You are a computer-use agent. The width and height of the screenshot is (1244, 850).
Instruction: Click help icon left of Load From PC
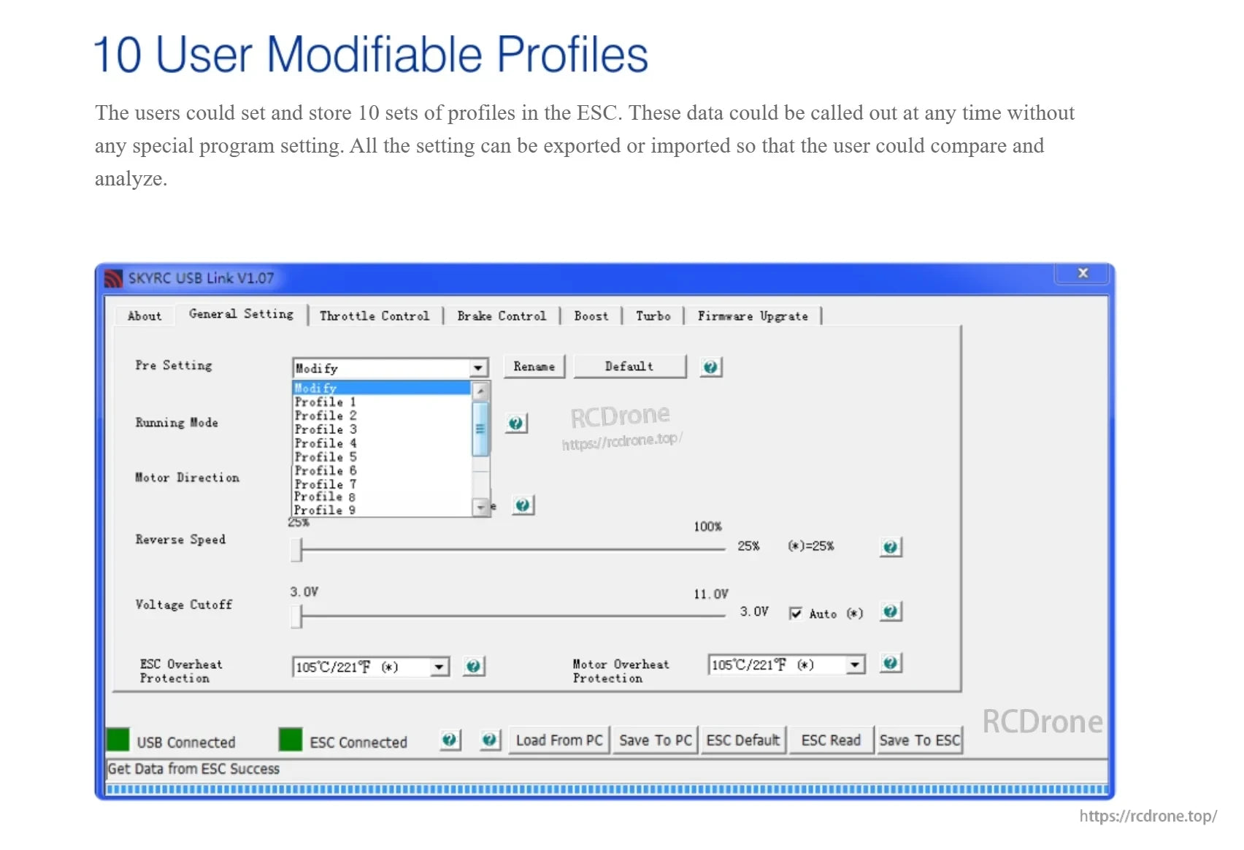point(489,740)
